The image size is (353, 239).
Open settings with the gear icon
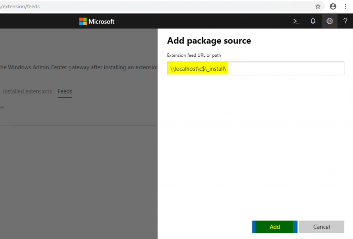(330, 21)
